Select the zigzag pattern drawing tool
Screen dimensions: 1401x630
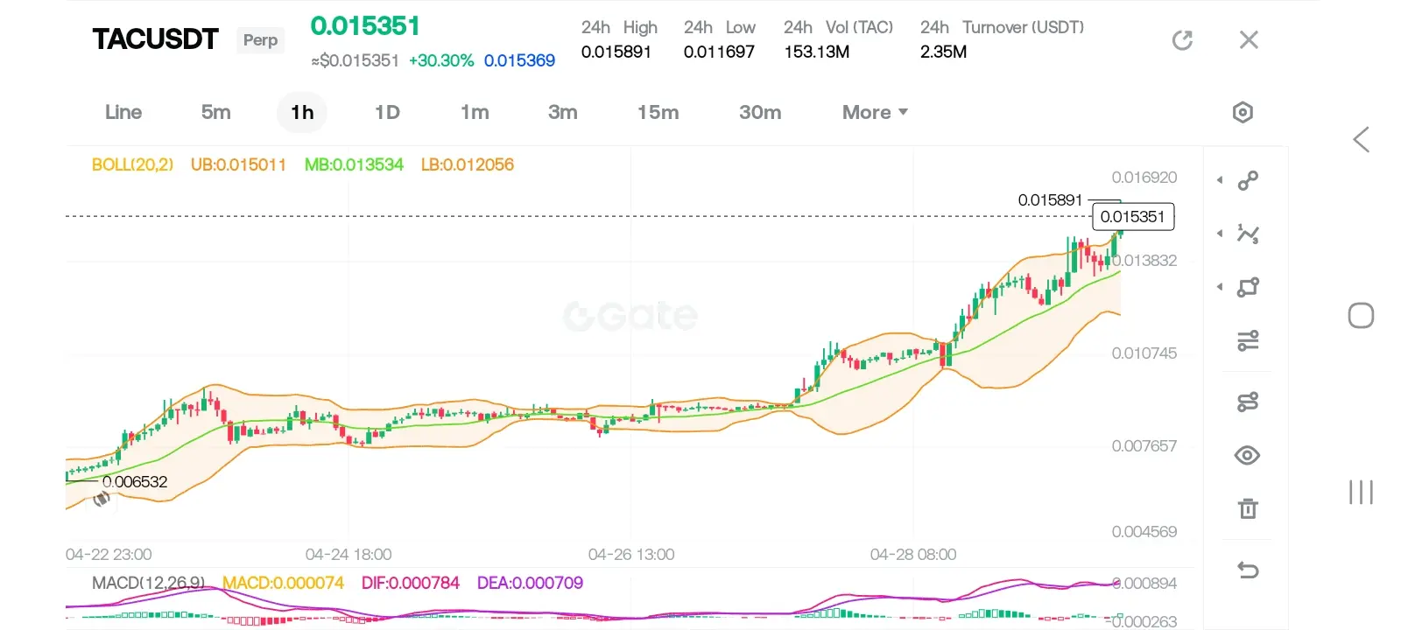click(1248, 234)
